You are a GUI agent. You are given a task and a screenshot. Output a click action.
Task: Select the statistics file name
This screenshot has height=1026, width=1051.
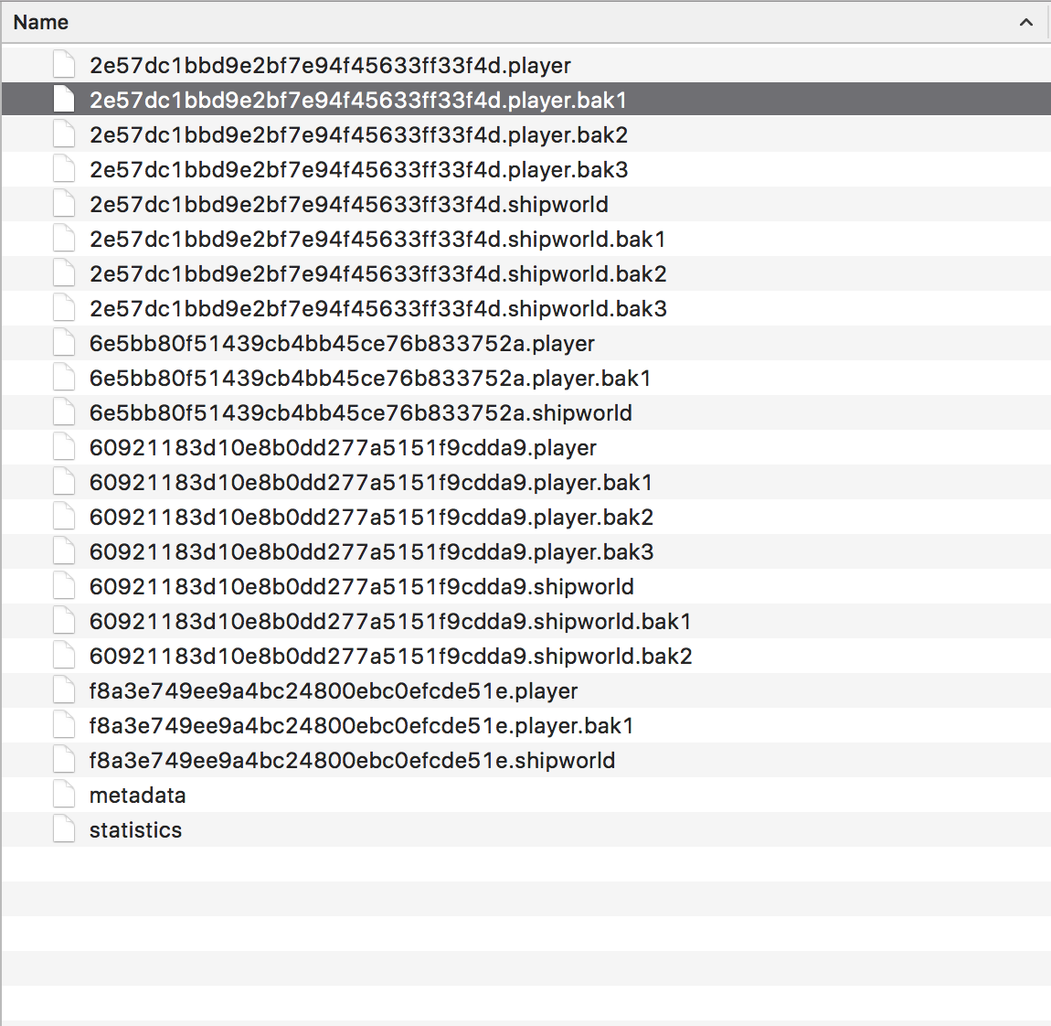click(x=135, y=830)
